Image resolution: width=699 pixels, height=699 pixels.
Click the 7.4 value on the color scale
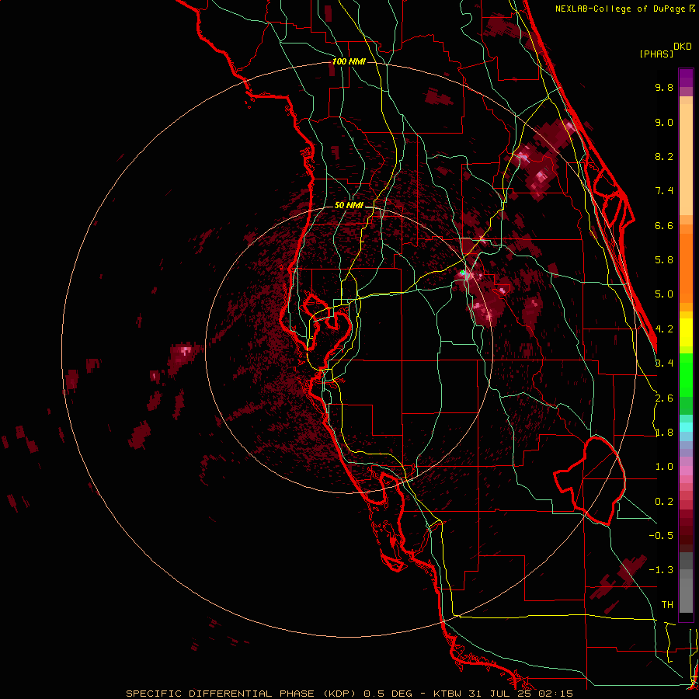point(664,191)
